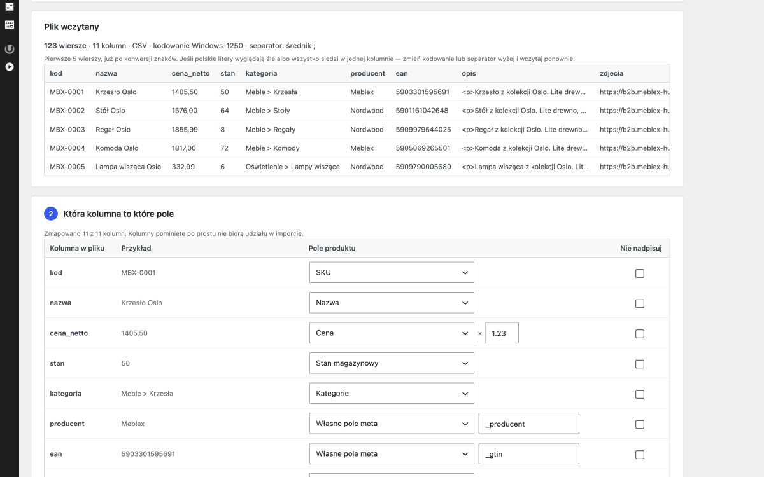Viewport: 764px width, 477px height.
Task: Expand 'Własne pole meta' dropdown for producent
Action: coord(392,424)
